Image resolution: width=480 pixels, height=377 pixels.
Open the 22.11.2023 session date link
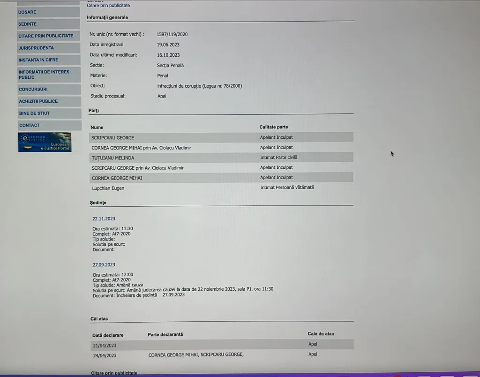104,219
